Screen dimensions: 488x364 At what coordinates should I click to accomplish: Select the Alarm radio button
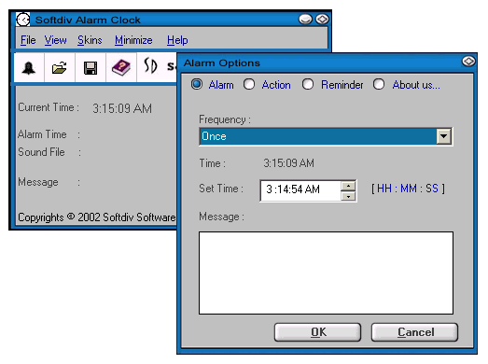point(197,84)
